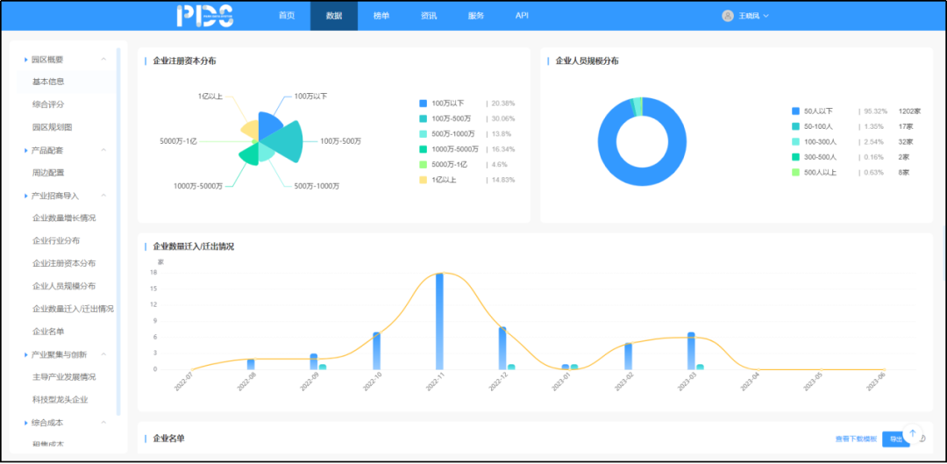
Task: Click the scroll-to-top arrow button
Action: click(913, 434)
